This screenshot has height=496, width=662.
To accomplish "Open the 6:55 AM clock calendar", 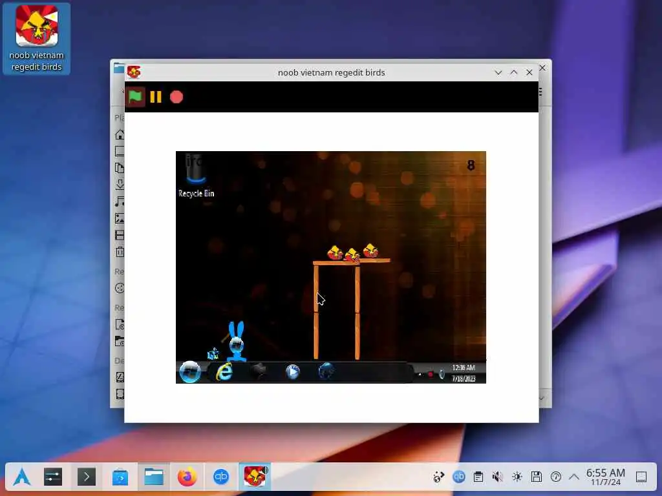I will click(605, 477).
